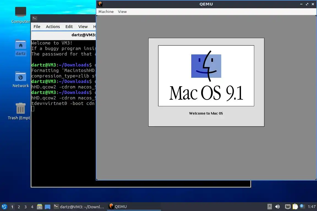Open the terminal window's View menu
This screenshot has height=211, width=317.
(83, 27)
